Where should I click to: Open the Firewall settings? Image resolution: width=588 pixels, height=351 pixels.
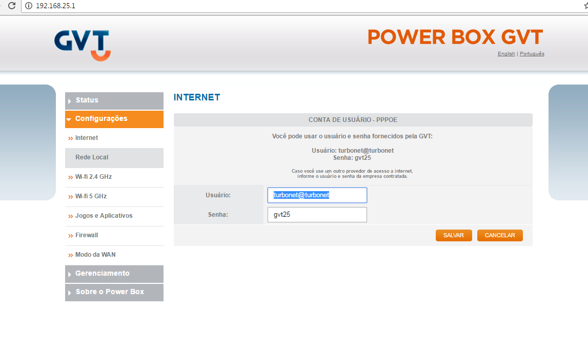coord(114,236)
